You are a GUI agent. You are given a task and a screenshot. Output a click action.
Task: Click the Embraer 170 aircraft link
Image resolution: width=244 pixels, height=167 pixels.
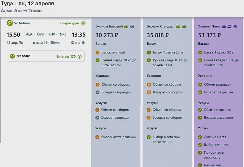coord(66,56)
